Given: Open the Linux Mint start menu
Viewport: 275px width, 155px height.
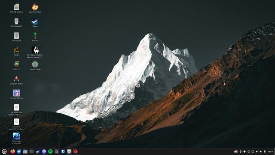Looking at the screenshot, I should tap(4, 152).
